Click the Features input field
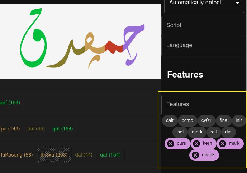 coord(204,104)
